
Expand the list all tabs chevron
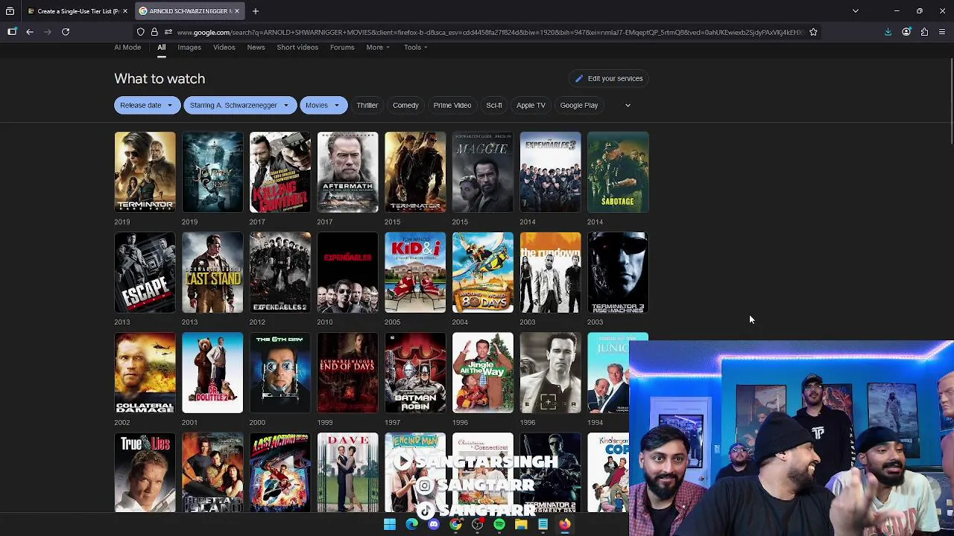pos(856,11)
